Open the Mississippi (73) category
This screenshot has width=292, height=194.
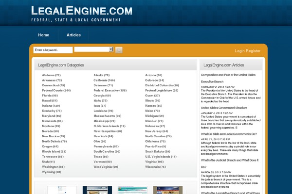pyautogui.click(x=105, y=121)
